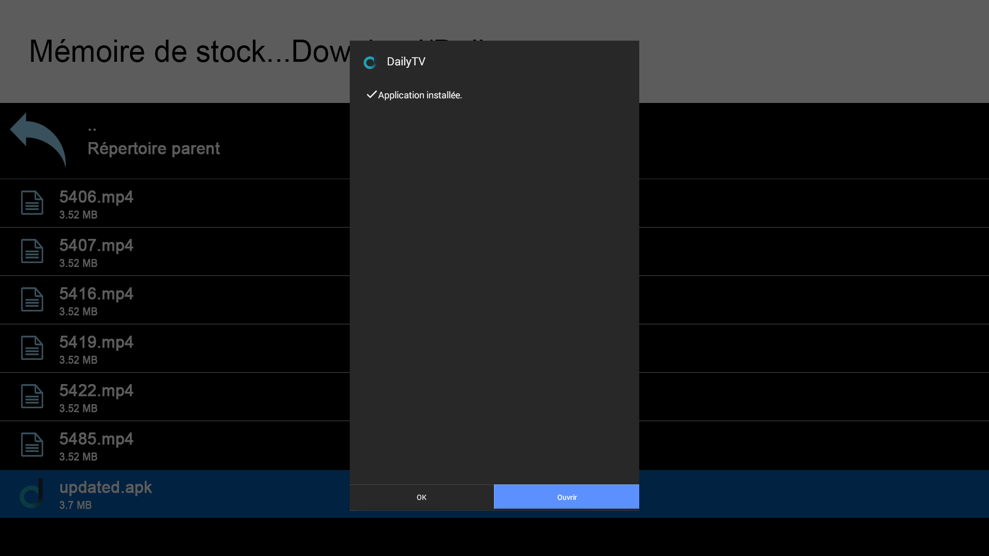Select the 5416.mp4 file name
Viewport: 989px width, 556px height.
pos(96,294)
